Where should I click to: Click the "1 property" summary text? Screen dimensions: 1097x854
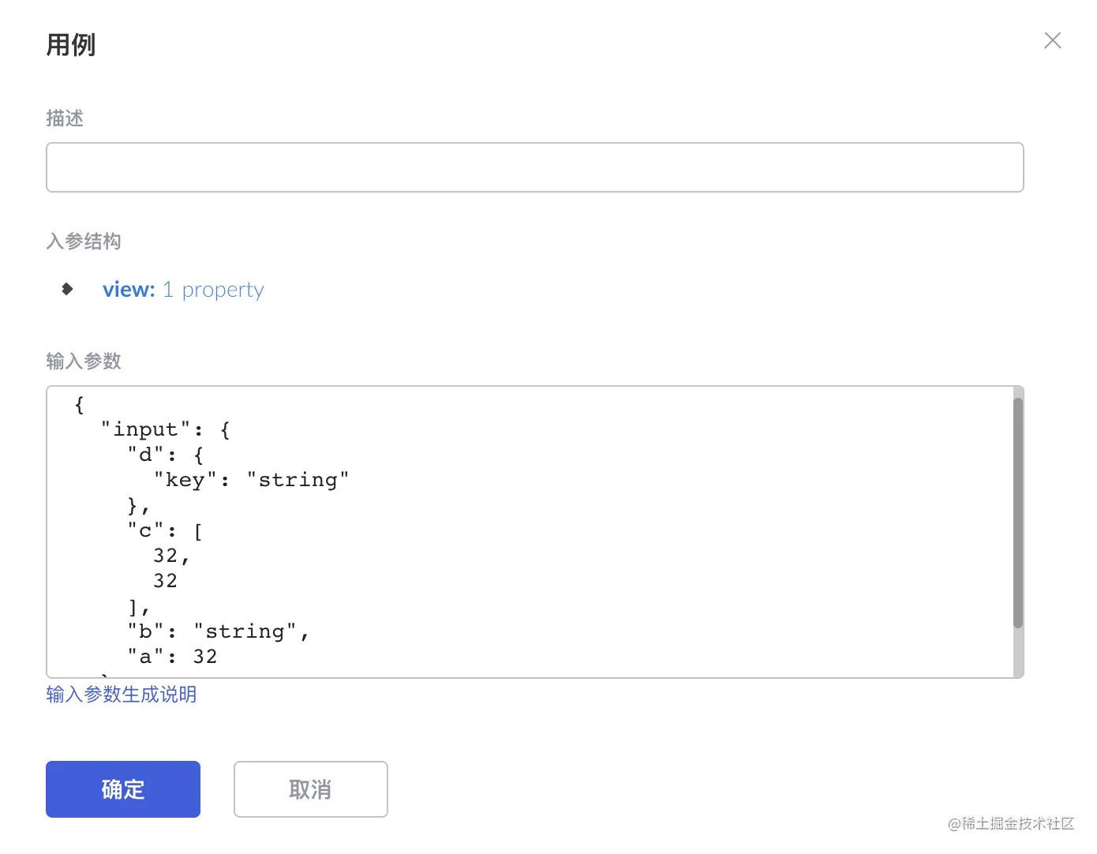tap(213, 290)
